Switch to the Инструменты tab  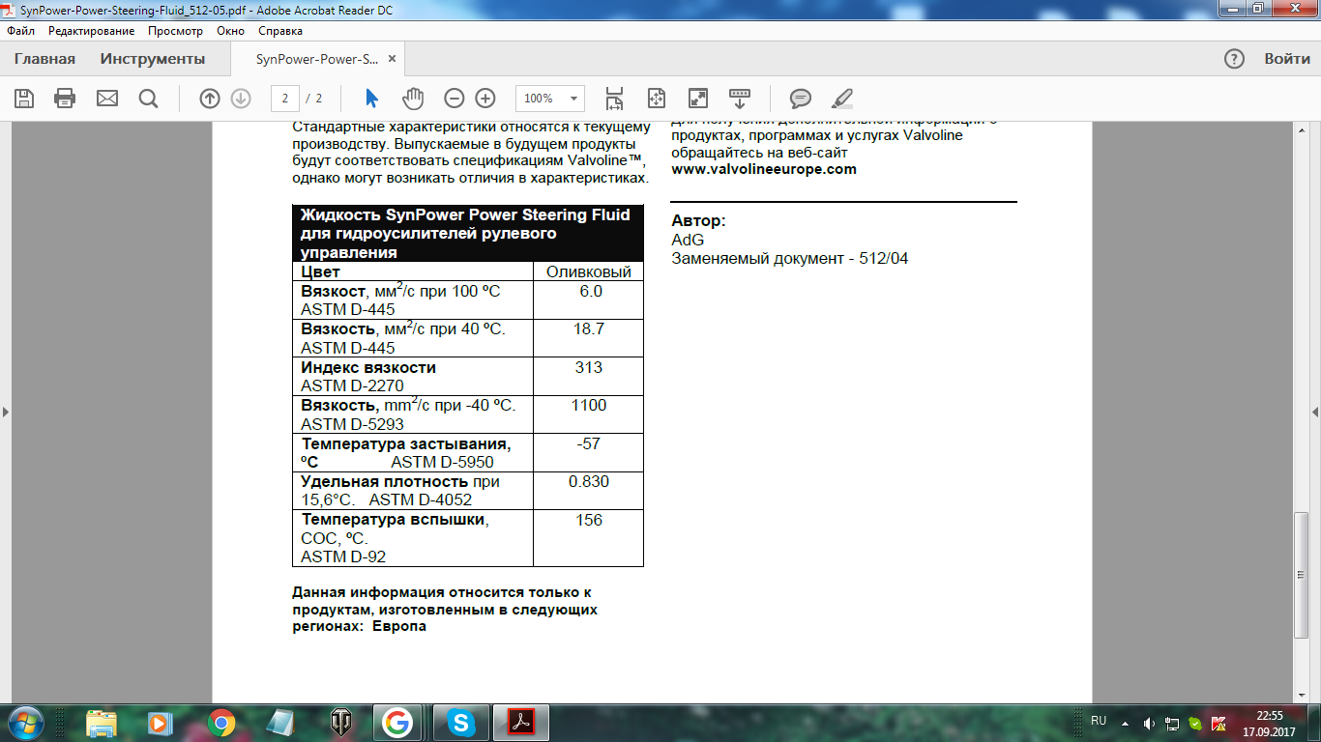pyautogui.click(x=153, y=59)
